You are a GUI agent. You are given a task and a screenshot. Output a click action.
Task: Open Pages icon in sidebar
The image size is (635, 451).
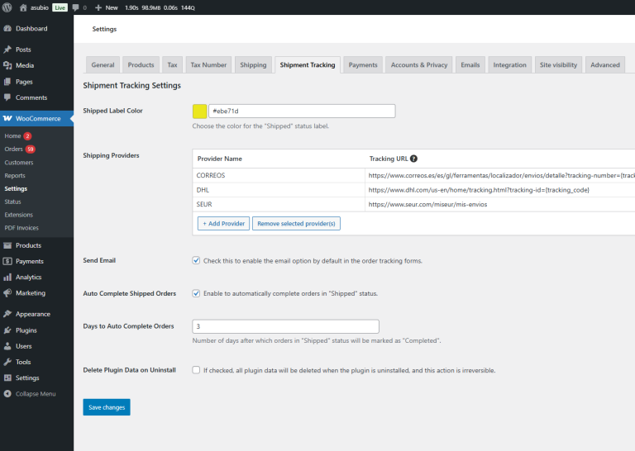click(7, 82)
